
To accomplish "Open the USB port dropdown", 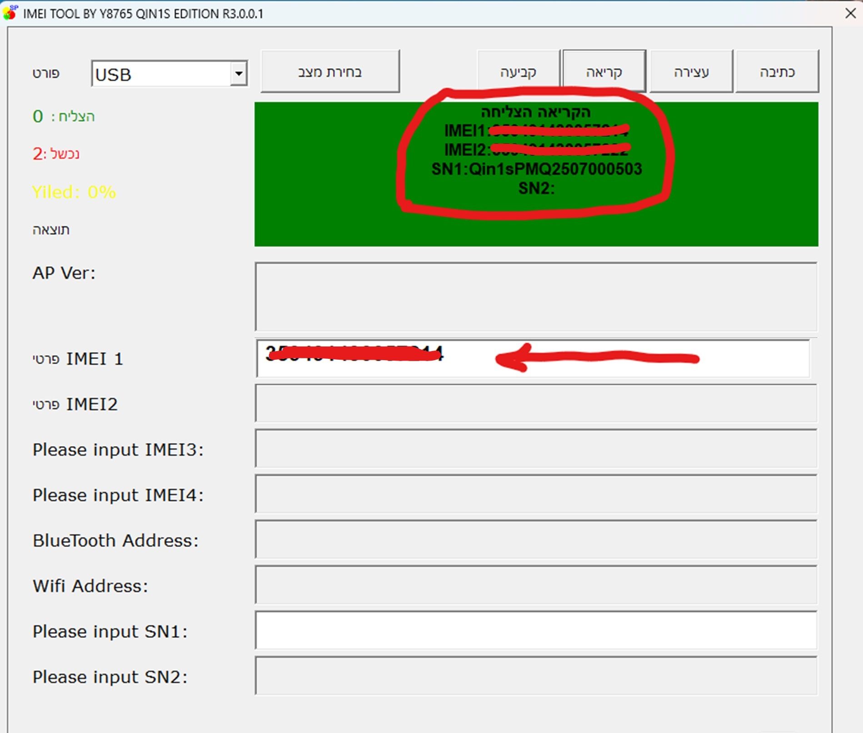I will (x=238, y=74).
